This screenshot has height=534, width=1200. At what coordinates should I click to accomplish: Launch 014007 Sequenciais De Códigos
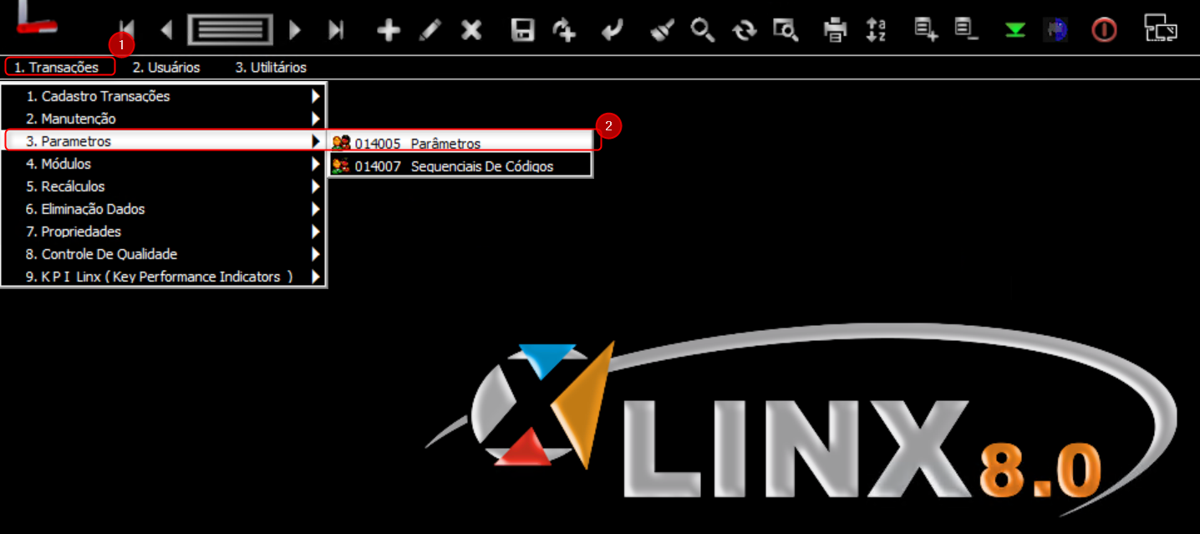[x=460, y=165]
